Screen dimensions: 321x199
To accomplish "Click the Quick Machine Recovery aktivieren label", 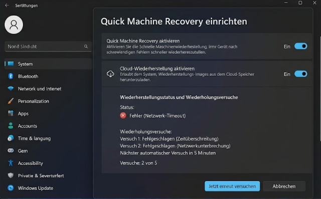I will (143, 41).
